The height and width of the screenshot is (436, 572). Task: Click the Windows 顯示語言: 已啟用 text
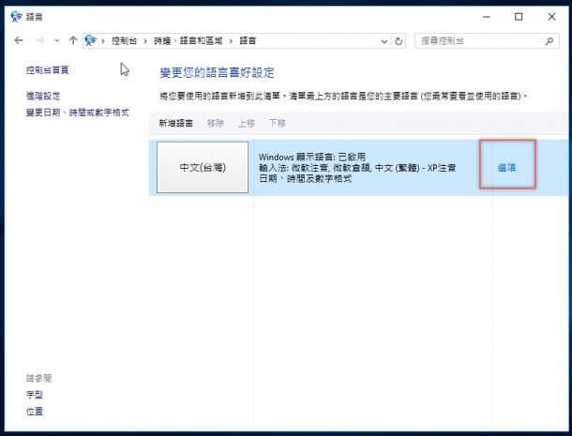tap(312, 157)
